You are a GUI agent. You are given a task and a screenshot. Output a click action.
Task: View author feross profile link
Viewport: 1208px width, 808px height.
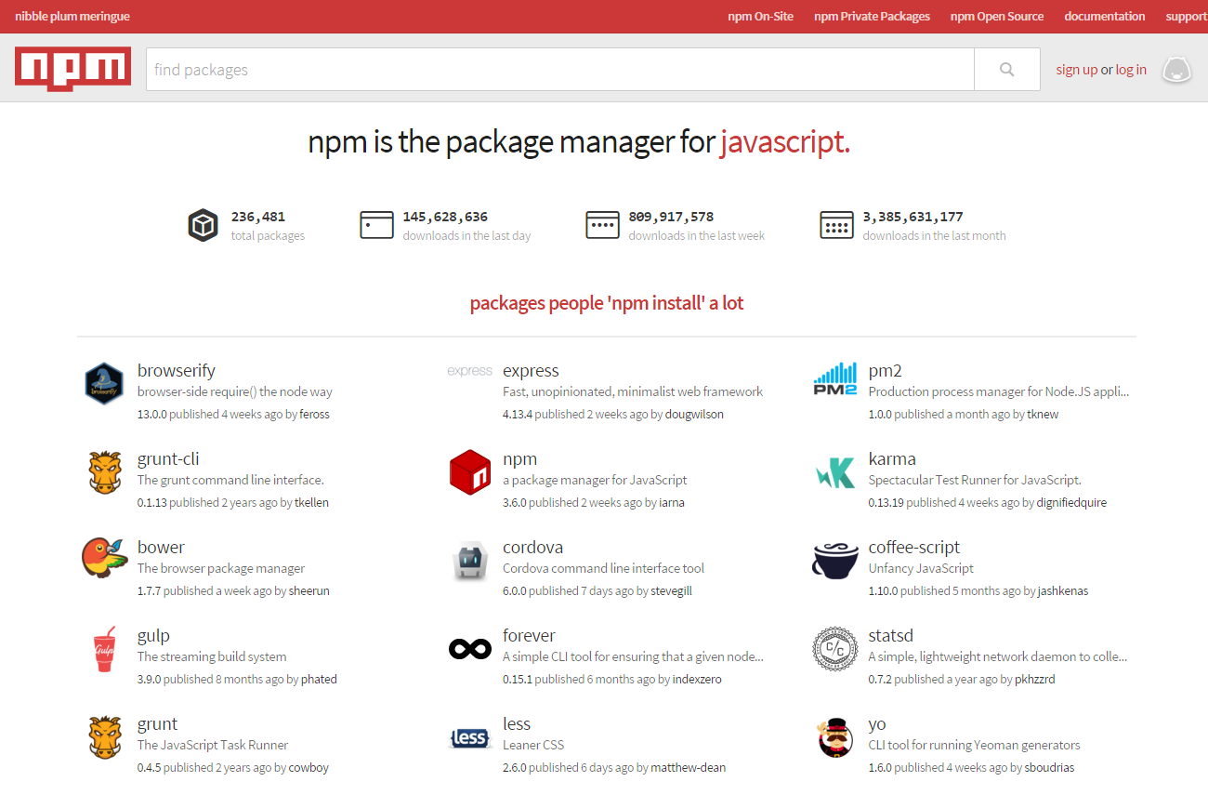(x=314, y=415)
